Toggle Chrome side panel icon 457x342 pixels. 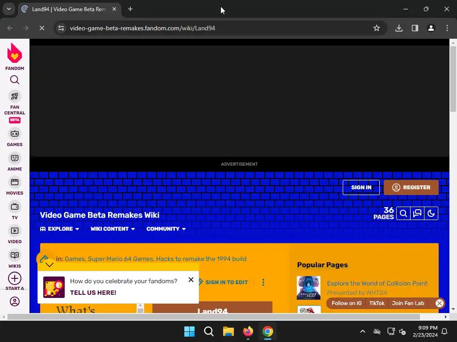(415, 28)
